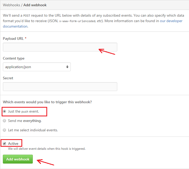The image size is (189, 169).
Task: Click the 'Just the push event.' label text
Action: coord(23,111)
